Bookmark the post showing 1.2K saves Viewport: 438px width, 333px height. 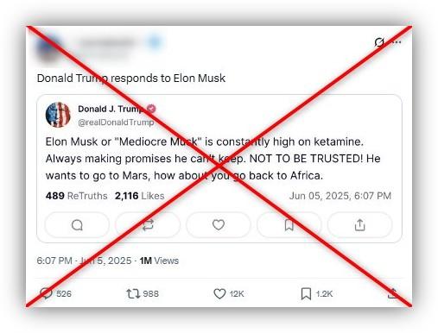tap(306, 293)
